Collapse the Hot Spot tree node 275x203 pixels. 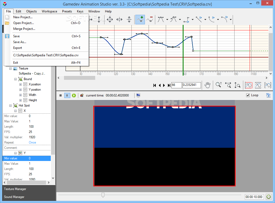coord(10,105)
